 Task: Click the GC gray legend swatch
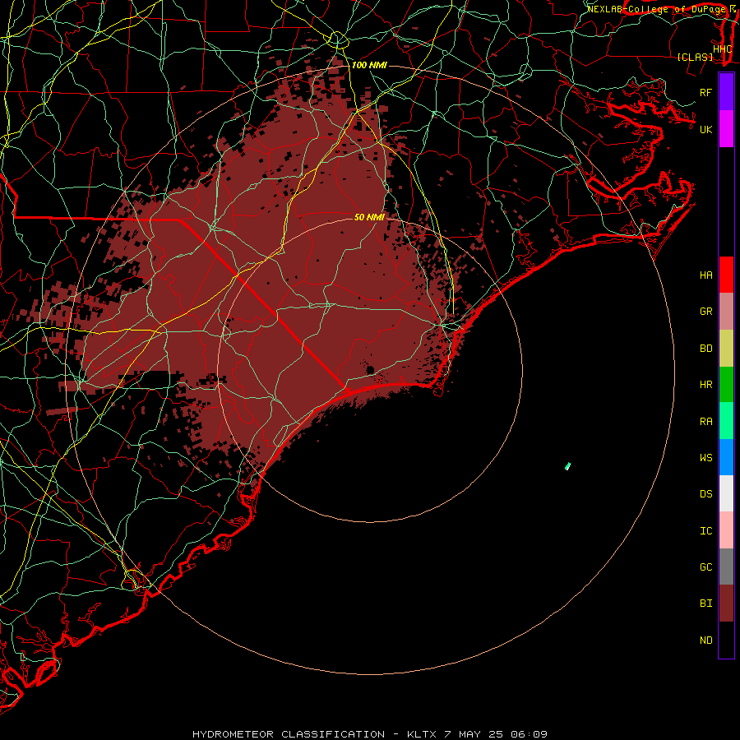click(x=726, y=567)
